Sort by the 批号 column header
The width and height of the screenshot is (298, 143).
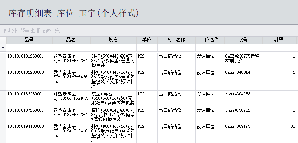point(243,40)
